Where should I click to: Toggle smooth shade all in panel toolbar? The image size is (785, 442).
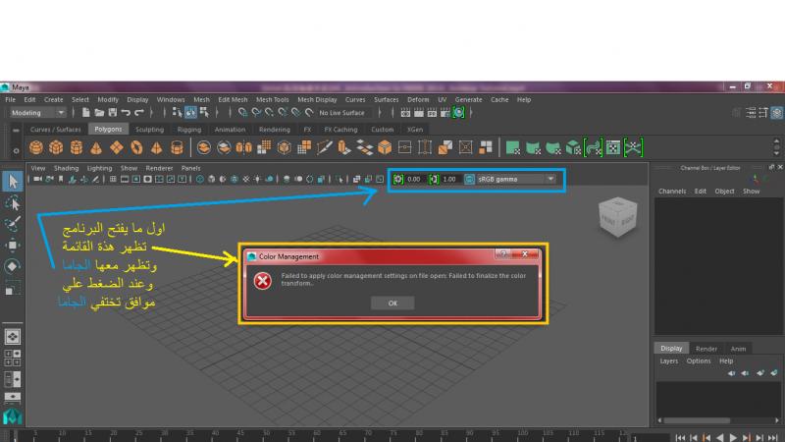click(x=211, y=179)
